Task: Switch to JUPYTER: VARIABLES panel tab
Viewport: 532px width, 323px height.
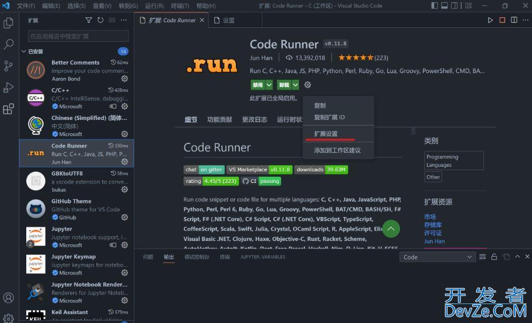Action: (x=263, y=257)
